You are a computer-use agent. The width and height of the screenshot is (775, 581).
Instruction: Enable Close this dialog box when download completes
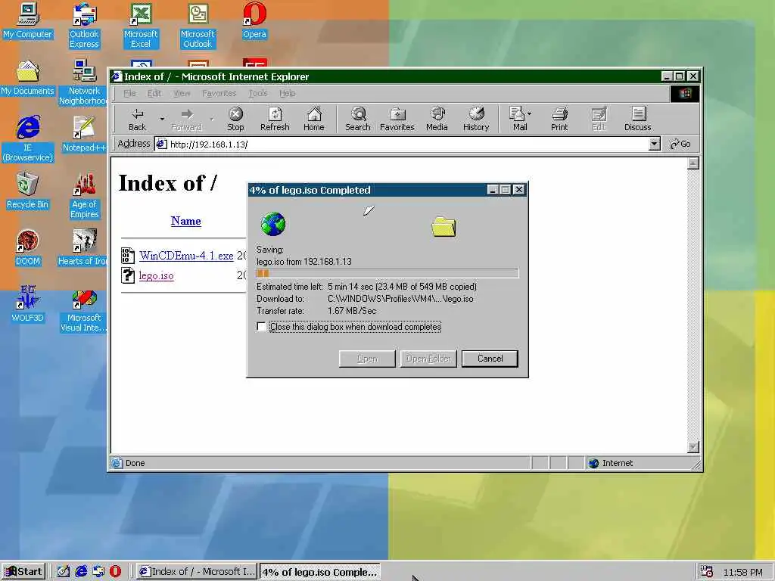[x=261, y=327]
